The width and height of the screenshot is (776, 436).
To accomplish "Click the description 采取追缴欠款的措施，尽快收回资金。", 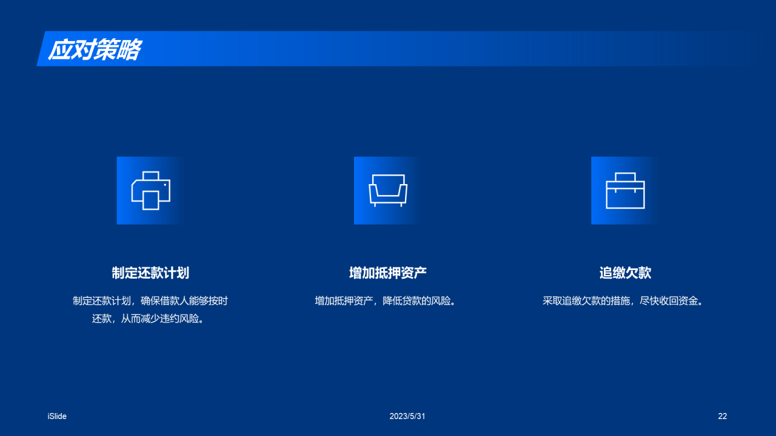I will pyautogui.click(x=623, y=301).
